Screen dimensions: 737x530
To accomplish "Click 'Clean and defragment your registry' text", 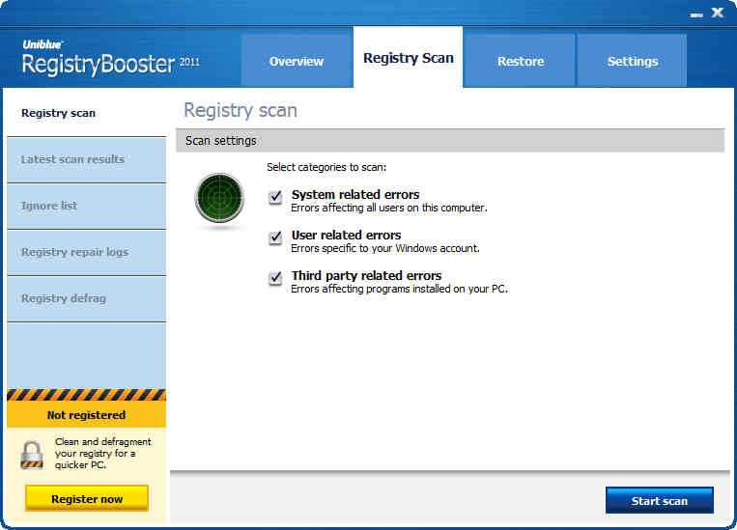I will (103, 454).
